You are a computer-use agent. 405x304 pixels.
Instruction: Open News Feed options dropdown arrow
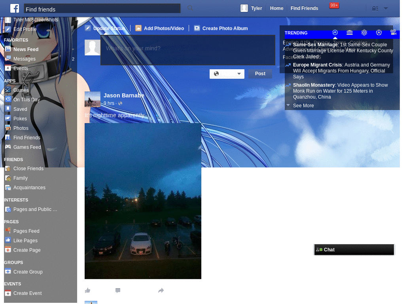[73, 49]
